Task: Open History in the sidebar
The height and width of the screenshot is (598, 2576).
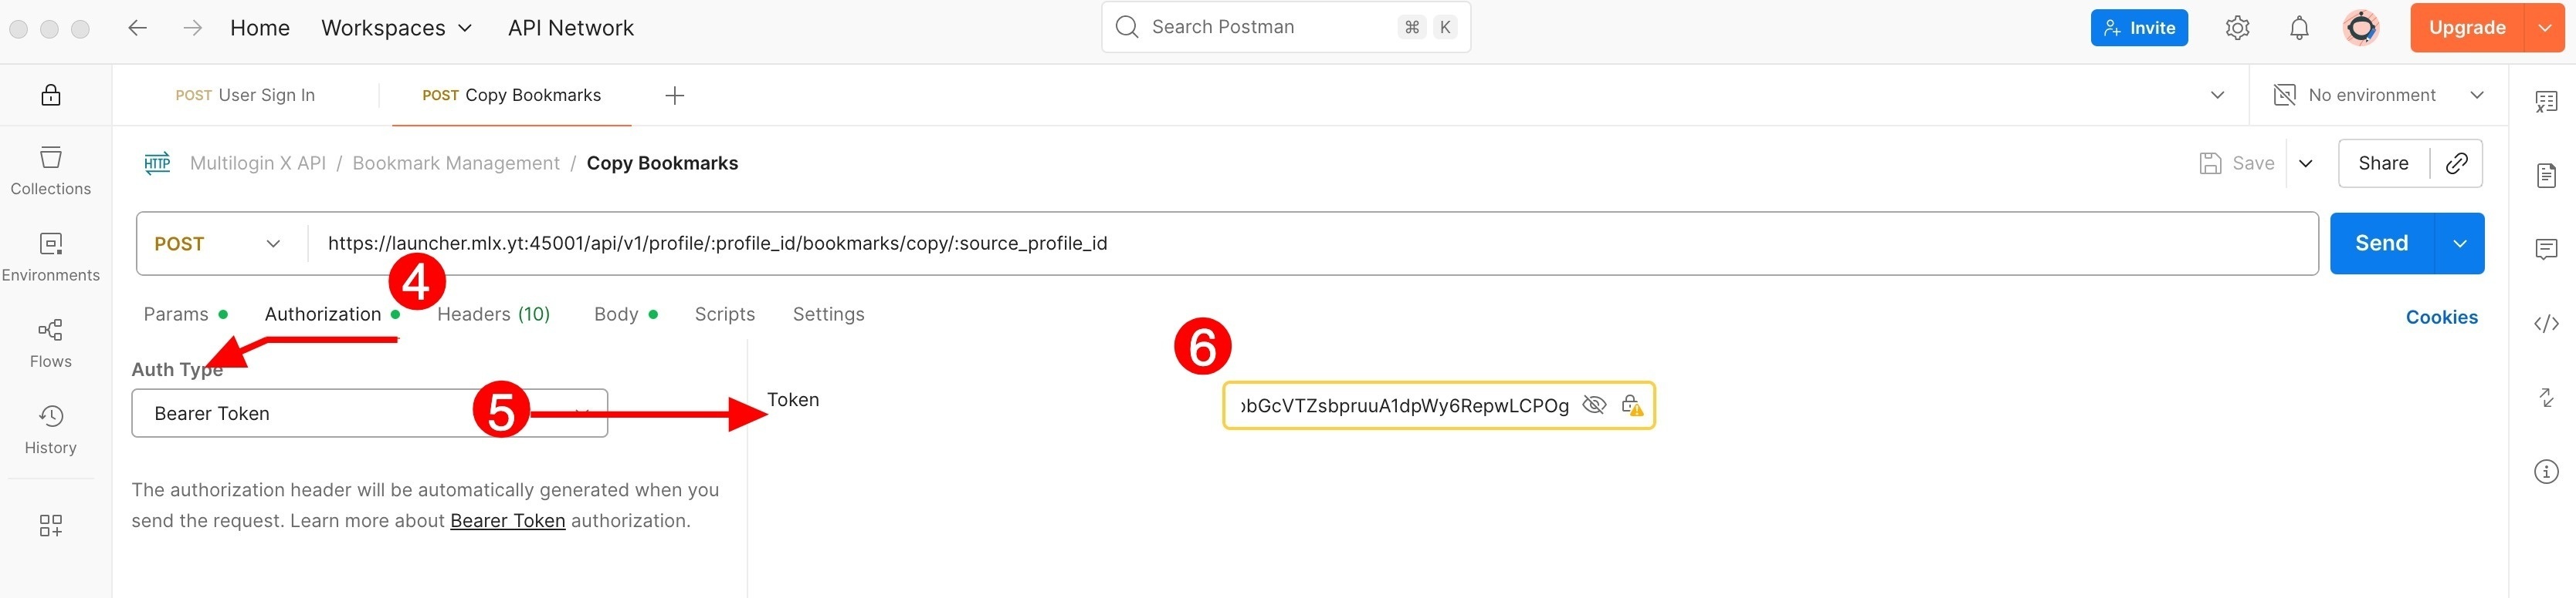Action: click(51, 430)
